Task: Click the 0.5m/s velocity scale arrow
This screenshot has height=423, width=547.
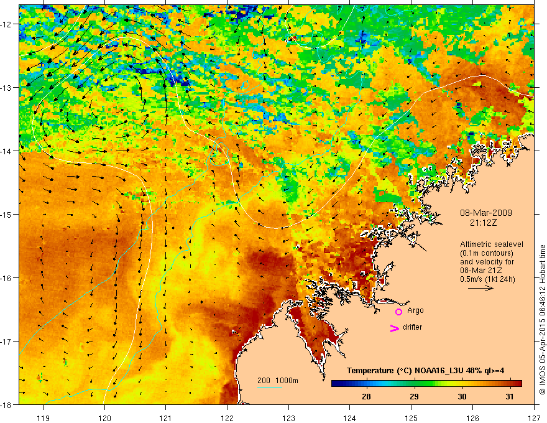Action: [480, 288]
